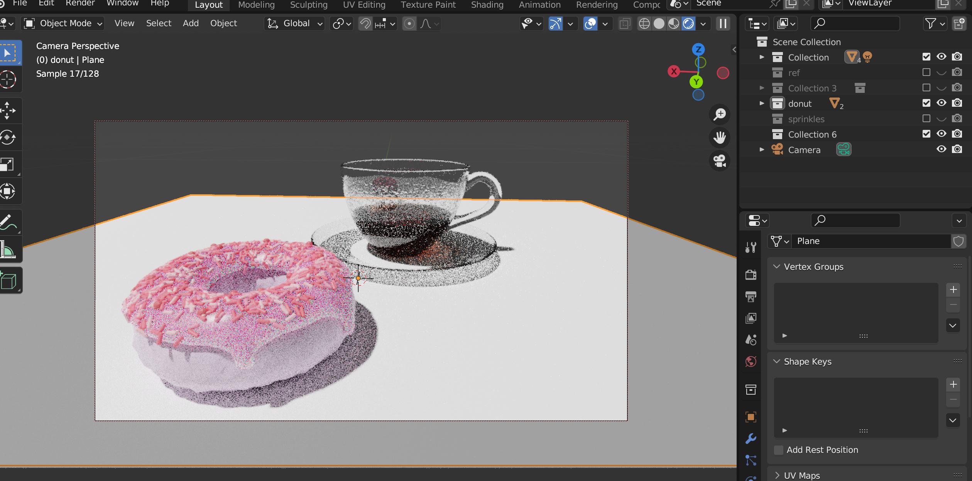Expand the Camera tree row

(x=762, y=150)
